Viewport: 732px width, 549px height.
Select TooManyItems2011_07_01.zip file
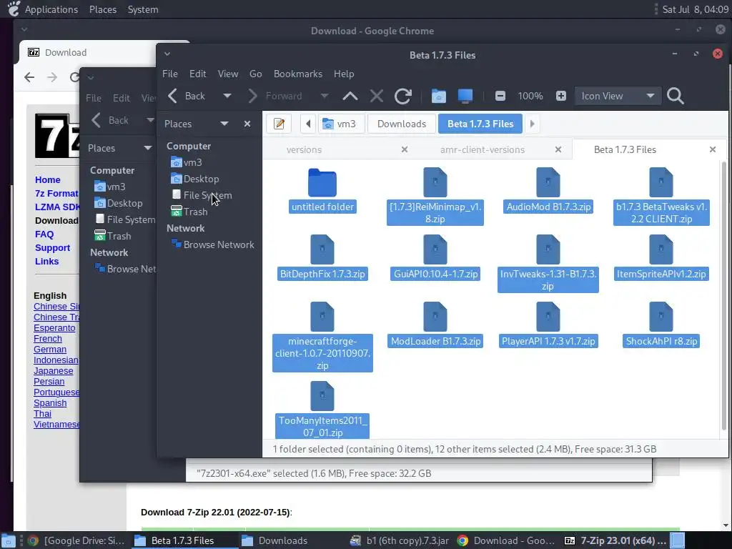click(322, 410)
